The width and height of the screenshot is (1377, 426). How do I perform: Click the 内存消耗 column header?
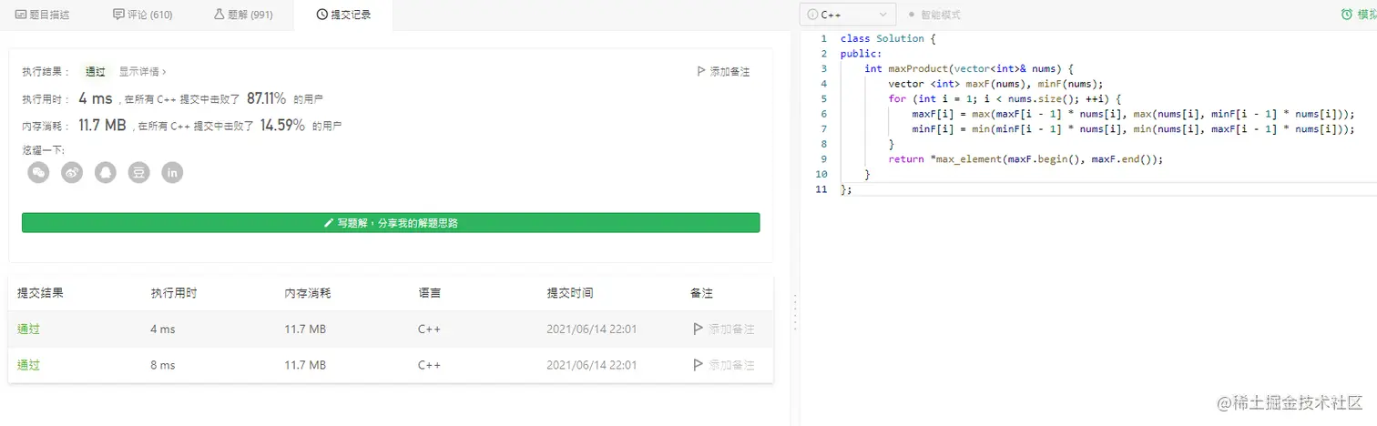(x=308, y=293)
